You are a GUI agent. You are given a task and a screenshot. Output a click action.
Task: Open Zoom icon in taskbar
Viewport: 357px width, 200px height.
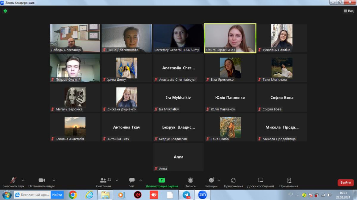tap(203, 195)
